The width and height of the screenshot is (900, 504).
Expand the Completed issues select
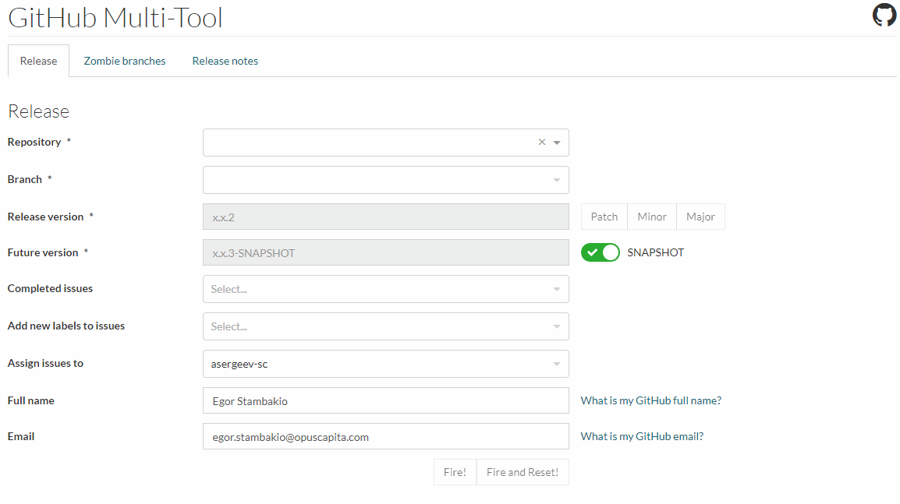click(x=385, y=289)
